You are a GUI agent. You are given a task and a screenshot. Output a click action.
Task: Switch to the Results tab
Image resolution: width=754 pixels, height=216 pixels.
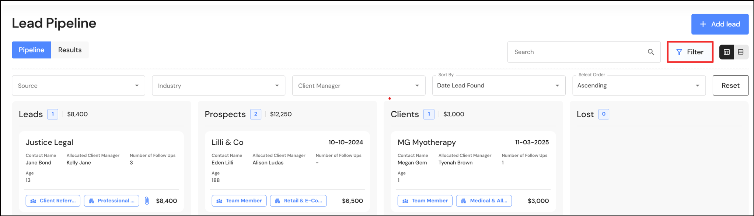click(x=70, y=50)
